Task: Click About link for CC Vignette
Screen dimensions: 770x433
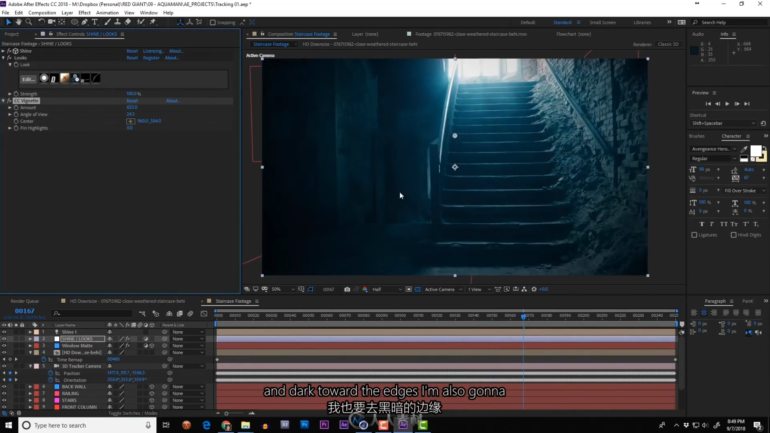Action: coord(172,101)
